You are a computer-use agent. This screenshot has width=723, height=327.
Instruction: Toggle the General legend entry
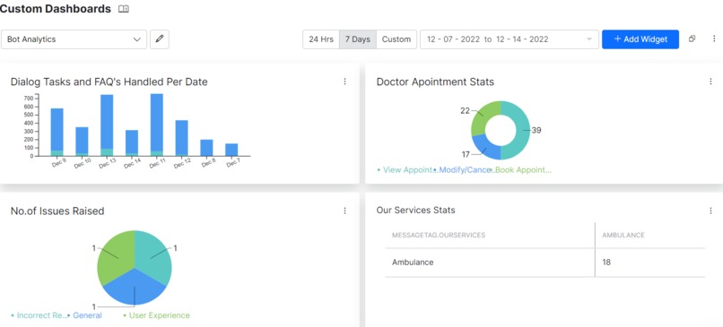click(84, 315)
